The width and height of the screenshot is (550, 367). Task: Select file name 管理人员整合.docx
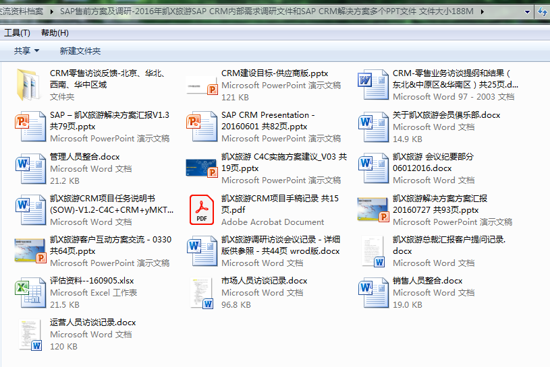(84, 157)
